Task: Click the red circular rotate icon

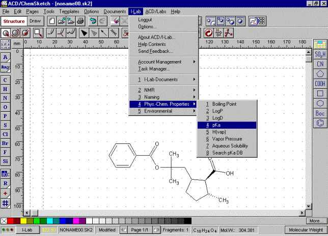Action: (208, 33)
